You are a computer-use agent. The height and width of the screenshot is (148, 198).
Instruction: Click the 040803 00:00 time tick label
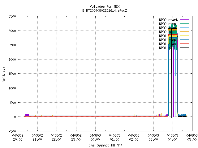(95, 138)
